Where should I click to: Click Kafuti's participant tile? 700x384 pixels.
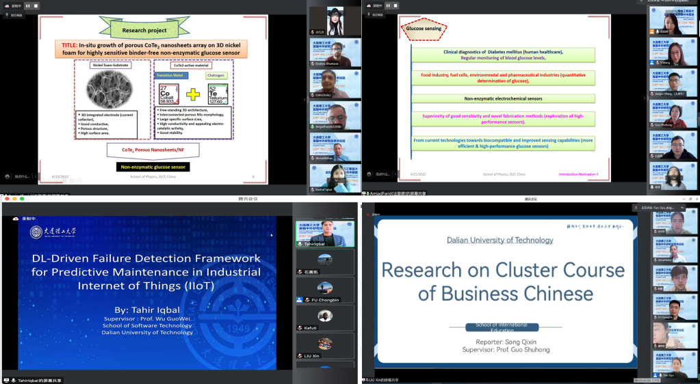(x=325, y=318)
